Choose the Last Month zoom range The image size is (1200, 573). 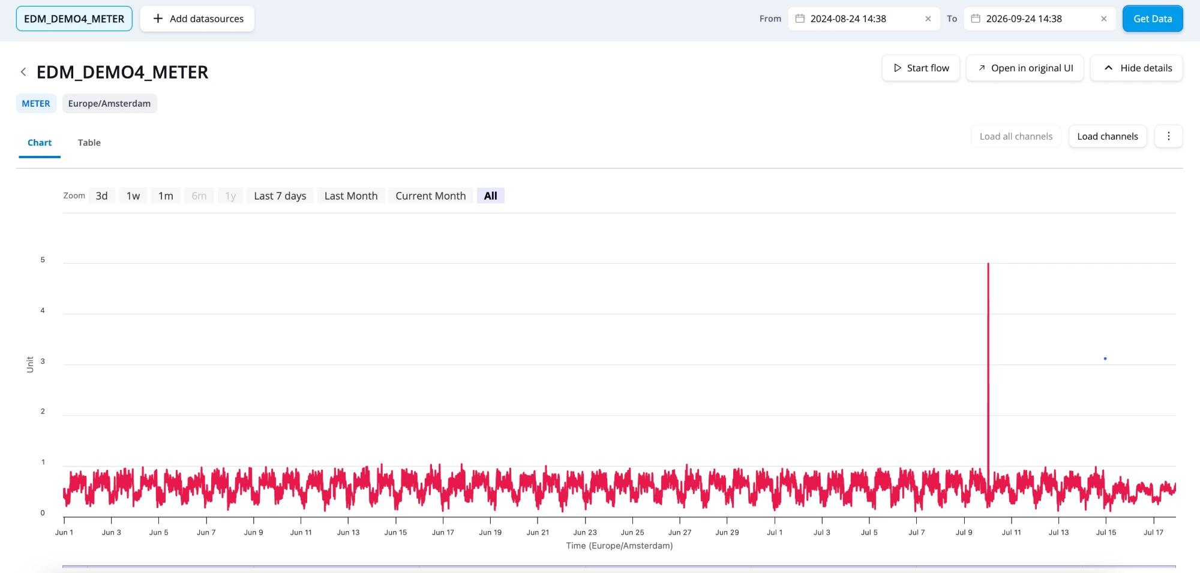[351, 196]
